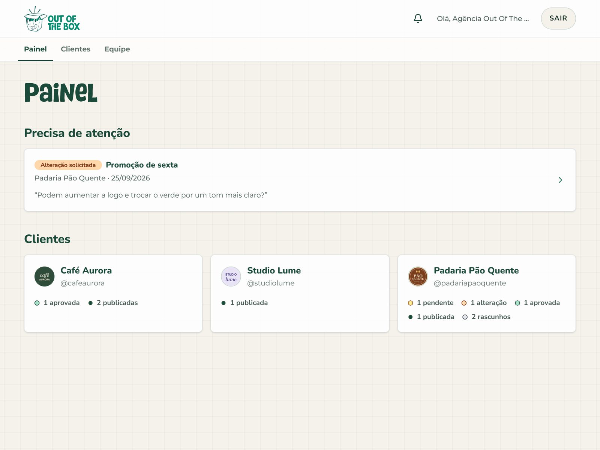Click Café Aurora's 1 aprovada status
Screen dimensions: 600x450
pos(57,303)
